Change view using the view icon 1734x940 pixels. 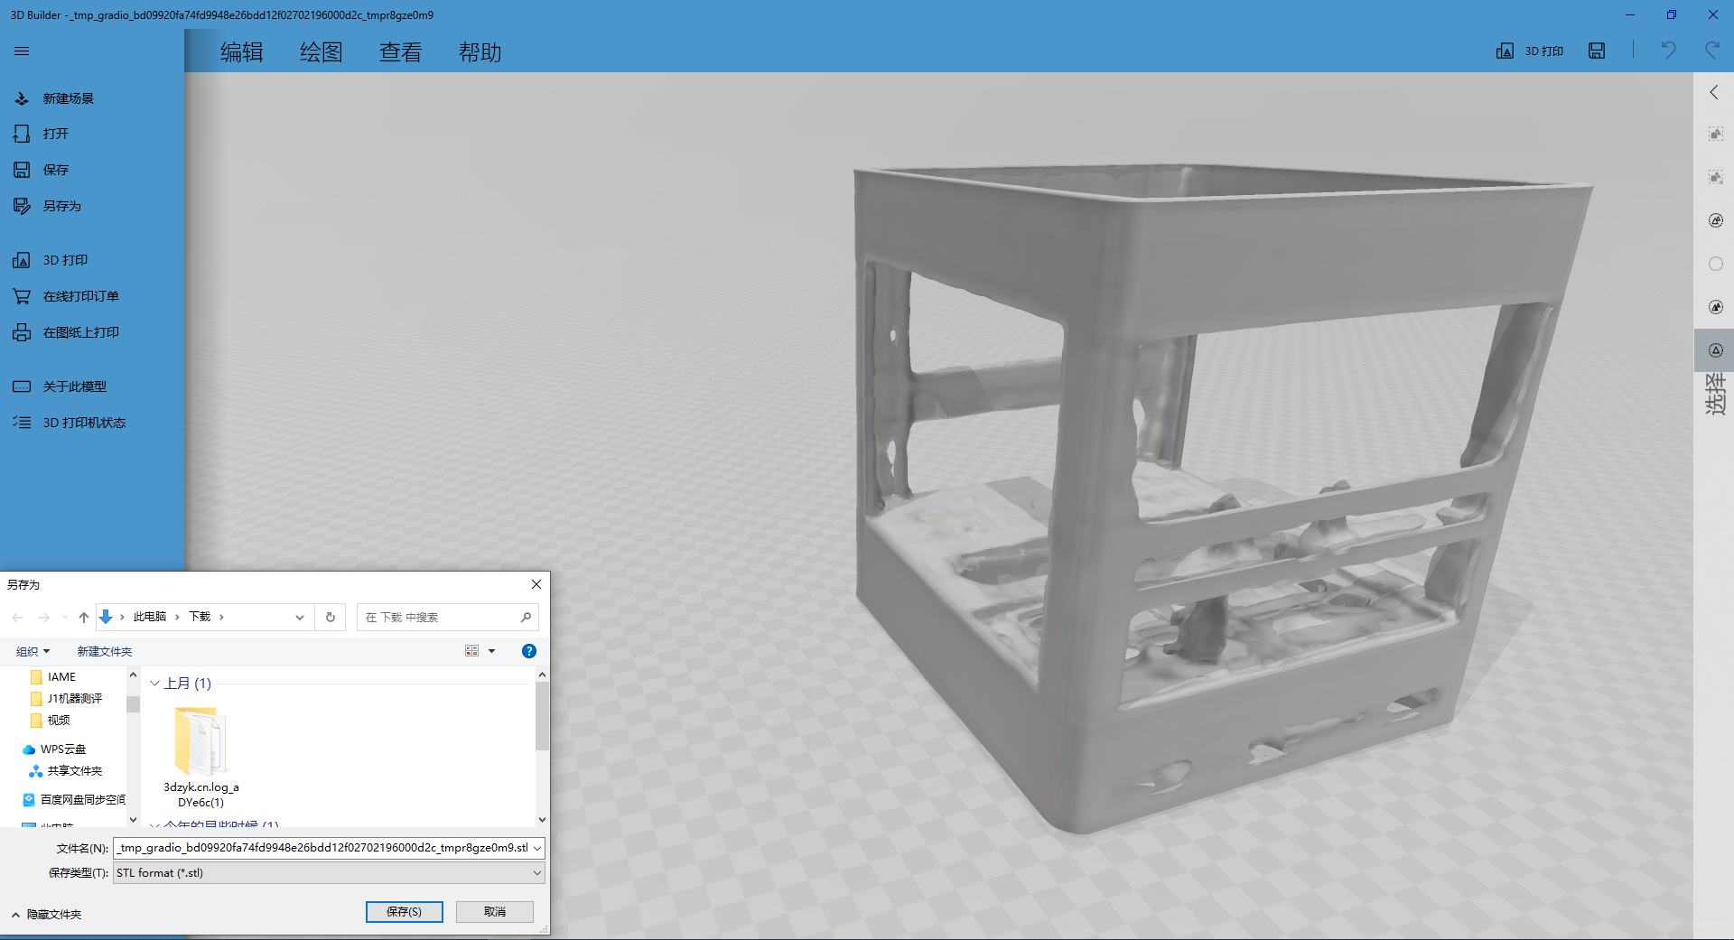[471, 651]
